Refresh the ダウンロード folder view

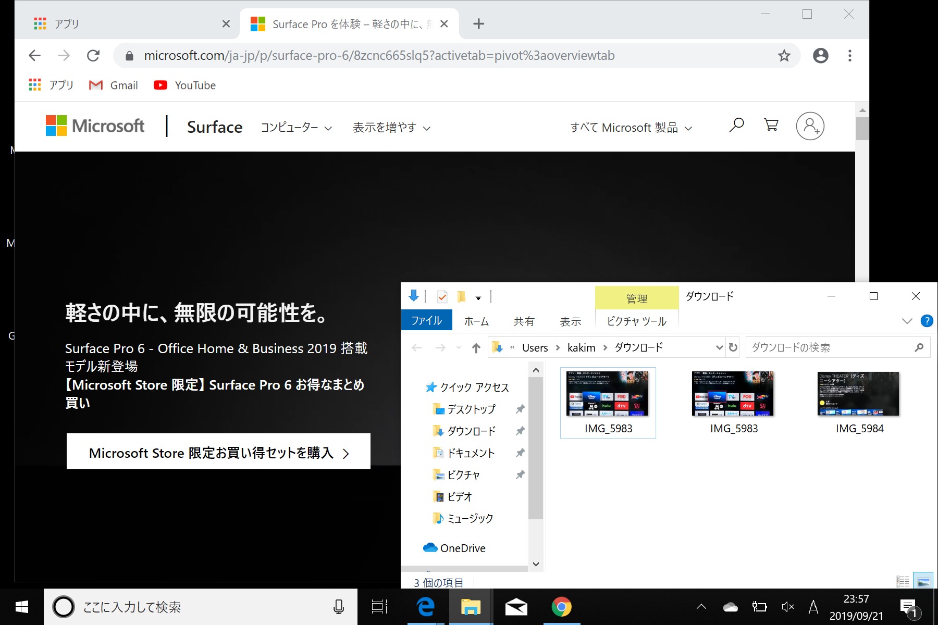pyautogui.click(x=733, y=347)
